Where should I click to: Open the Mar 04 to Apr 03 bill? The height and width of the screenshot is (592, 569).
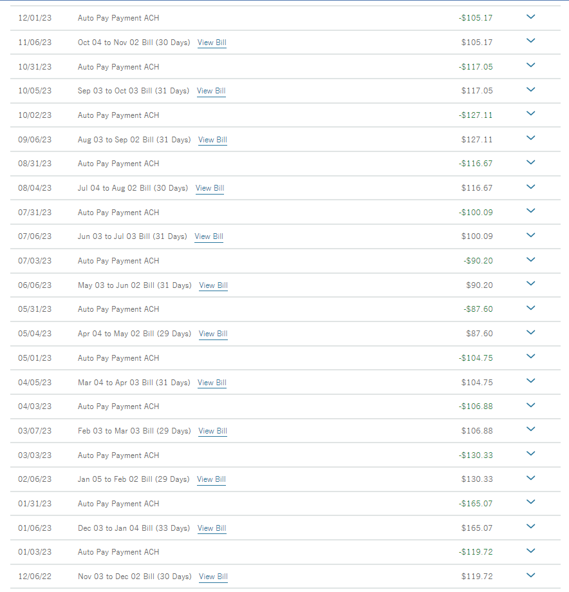[212, 383]
